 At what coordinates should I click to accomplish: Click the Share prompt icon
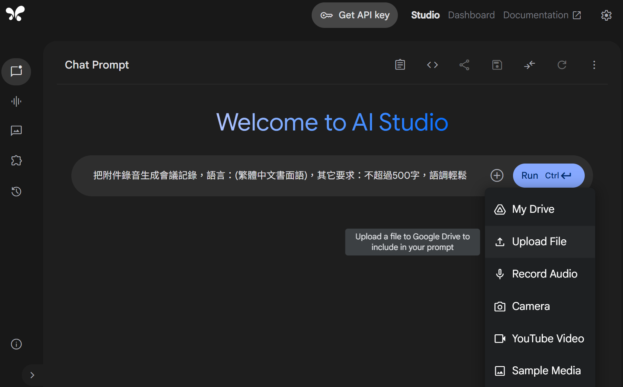click(464, 65)
